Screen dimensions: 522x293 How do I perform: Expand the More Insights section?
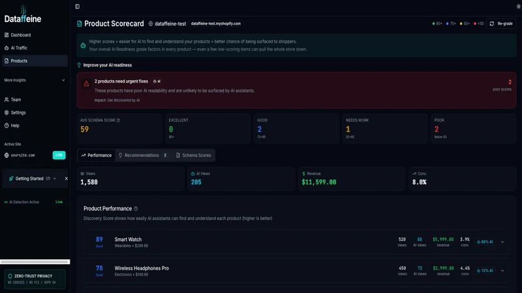point(35,80)
